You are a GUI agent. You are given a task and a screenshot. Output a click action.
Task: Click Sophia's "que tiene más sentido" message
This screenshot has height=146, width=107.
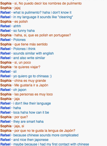[x=31, y=44]
